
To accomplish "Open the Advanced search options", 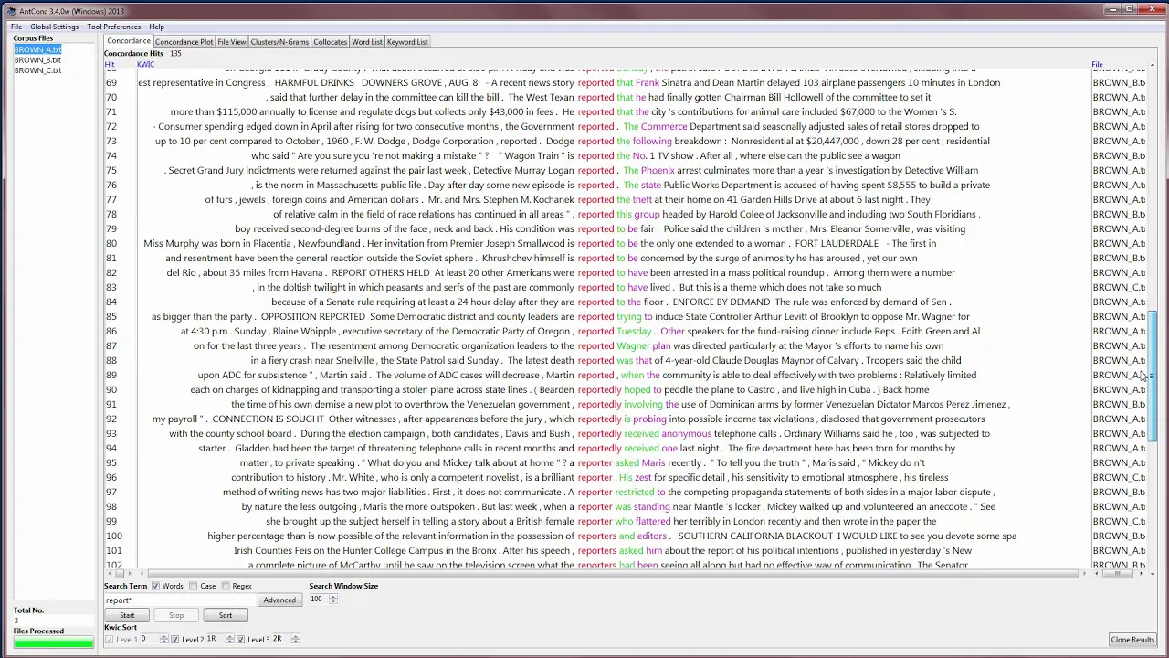I will [x=279, y=600].
